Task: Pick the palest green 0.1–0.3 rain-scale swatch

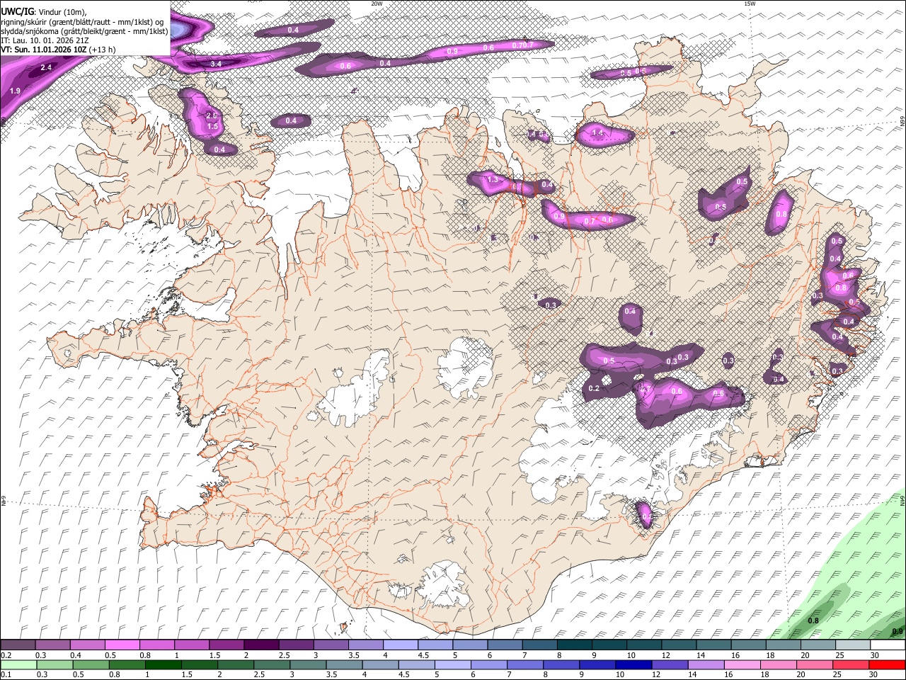Action: click(x=18, y=664)
